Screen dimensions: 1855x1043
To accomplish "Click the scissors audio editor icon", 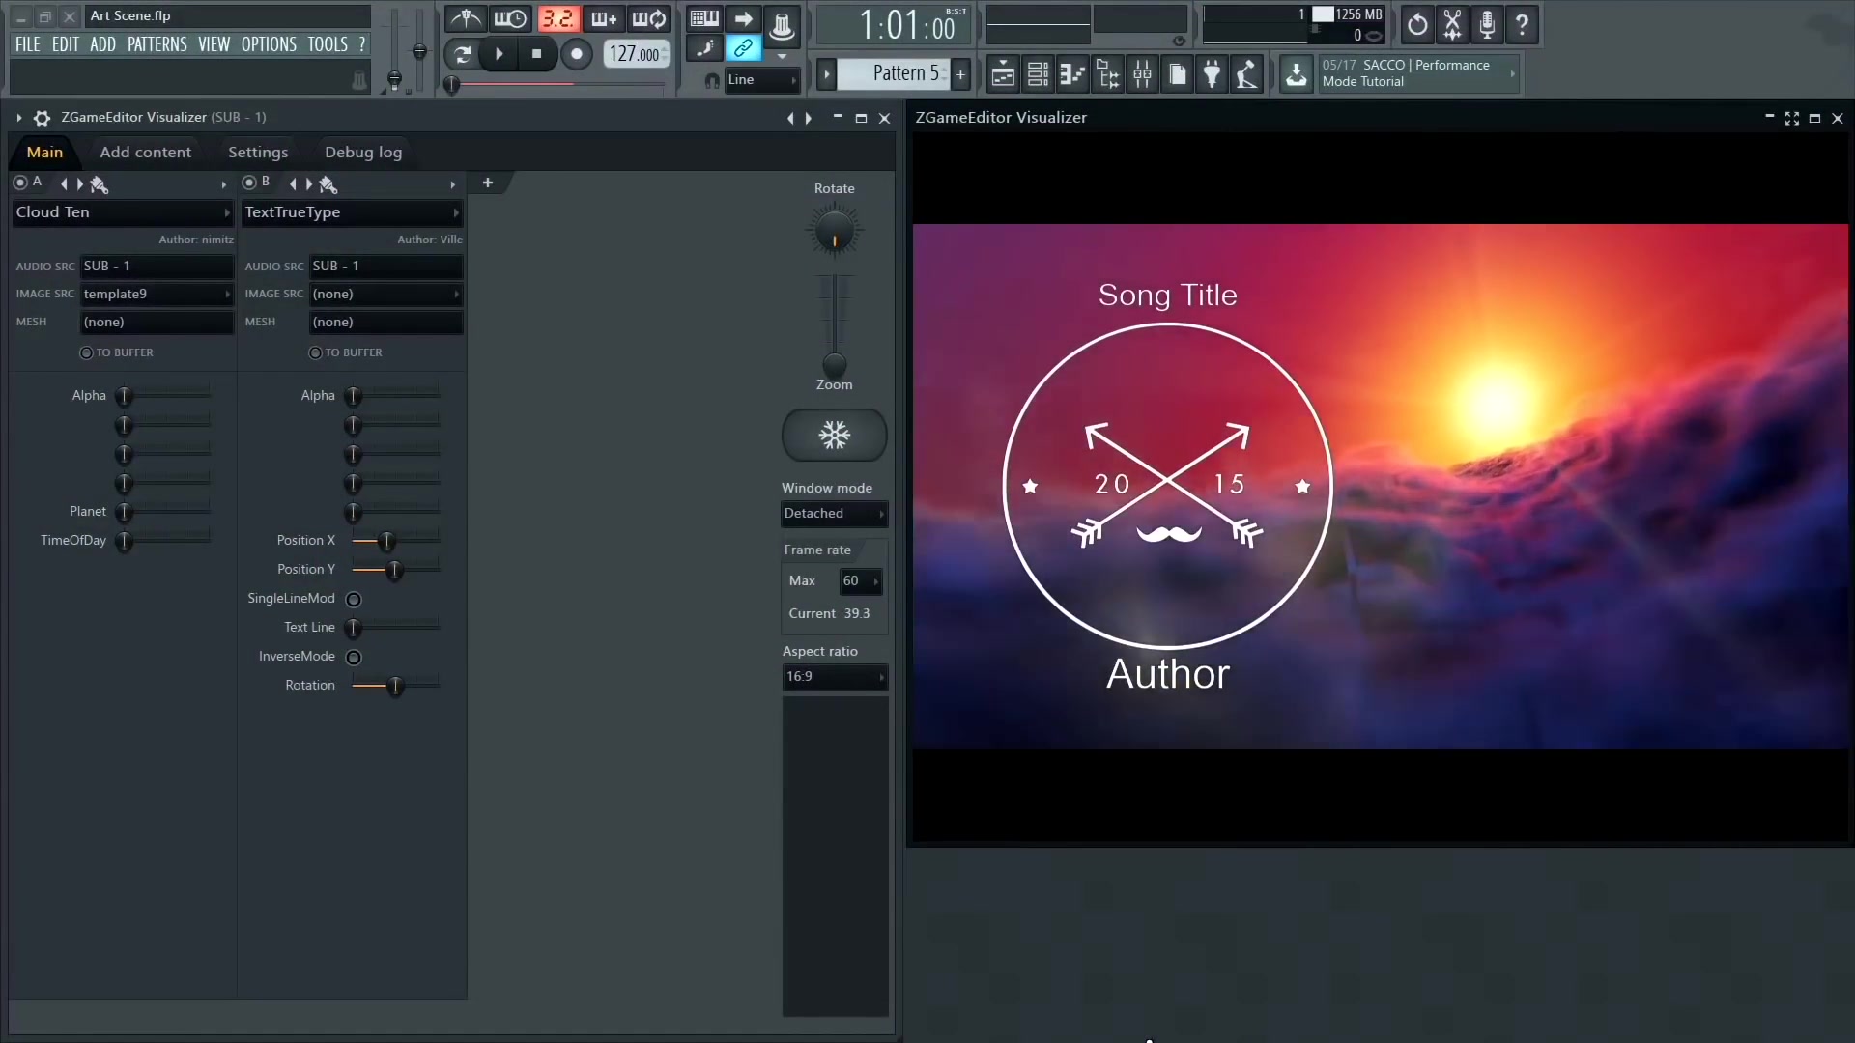I will (1452, 25).
